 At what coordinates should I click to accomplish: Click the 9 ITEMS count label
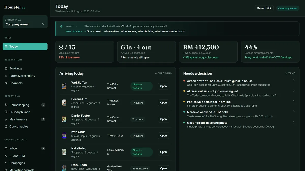pos(290,73)
